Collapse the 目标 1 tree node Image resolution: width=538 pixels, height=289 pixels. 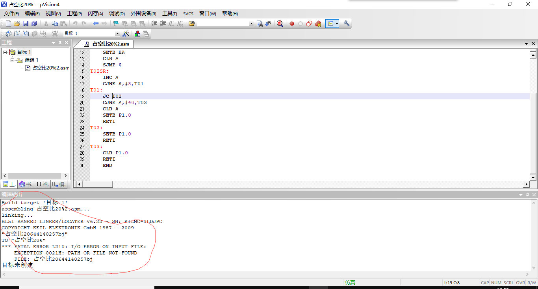point(5,52)
